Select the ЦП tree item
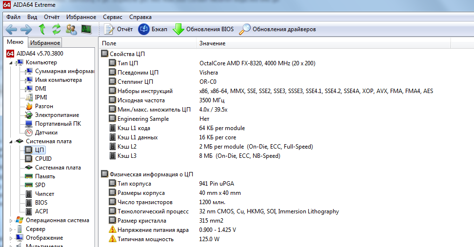 tap(35, 150)
